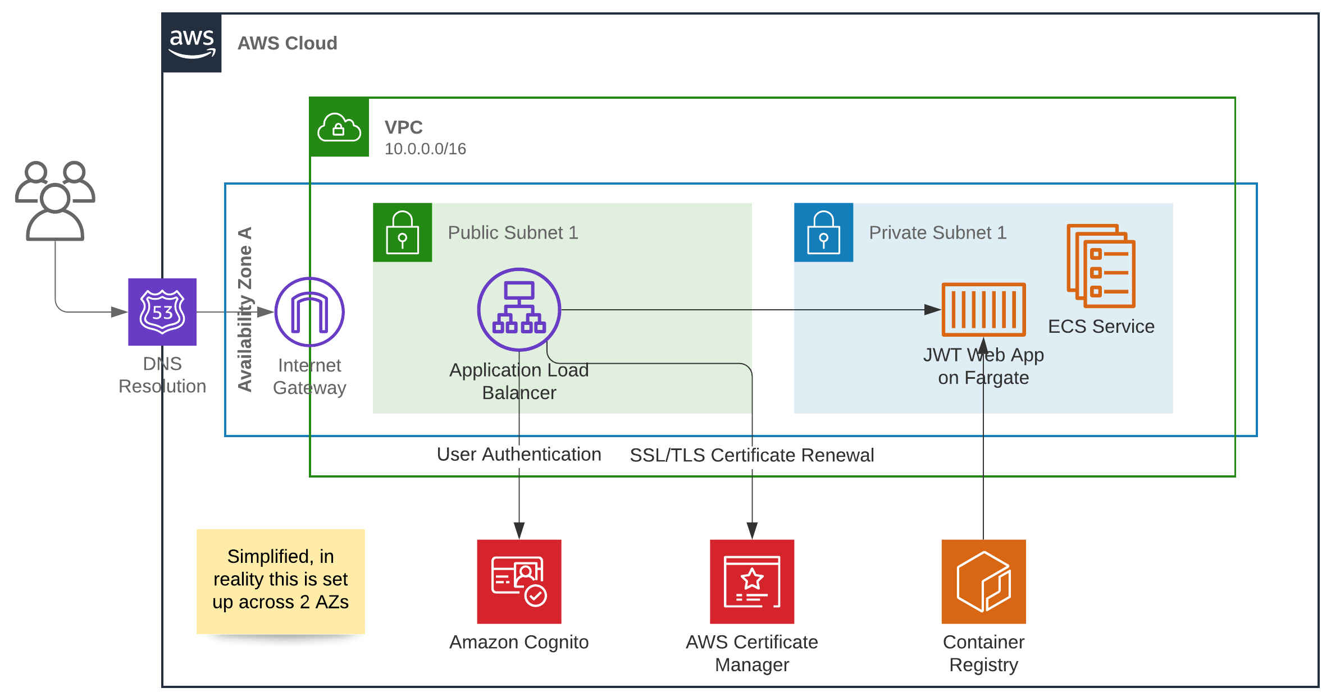Click the 'User Authentication' connector label
1331x697 pixels.
(x=519, y=454)
